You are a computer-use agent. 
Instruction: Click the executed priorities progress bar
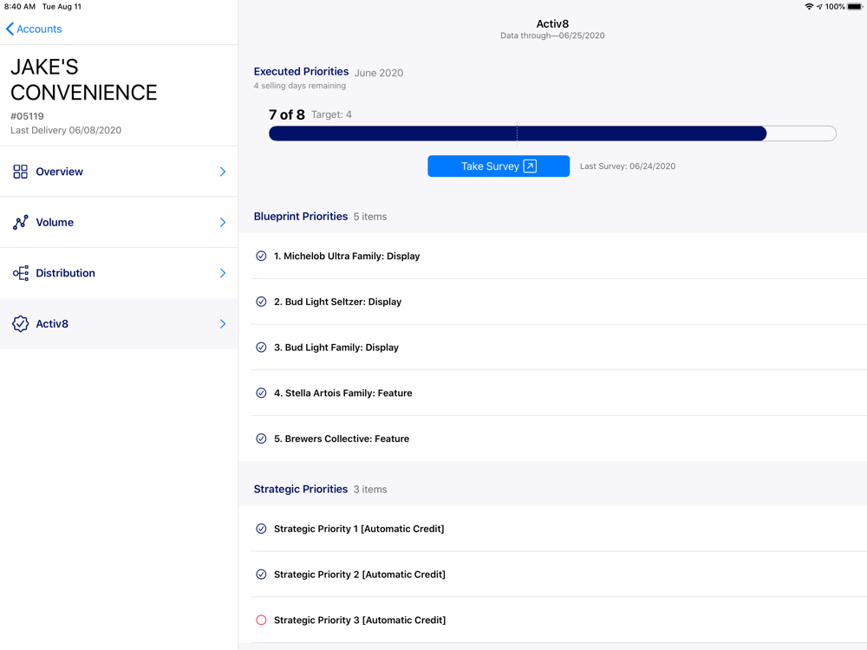(x=552, y=133)
